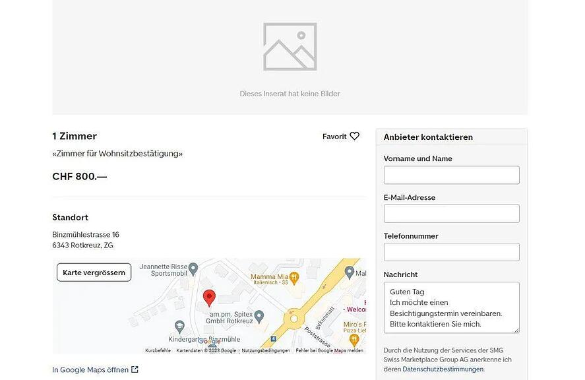The width and height of the screenshot is (585, 380).
Task: Click Fehler bei Google Maps melden
Action: point(329,350)
